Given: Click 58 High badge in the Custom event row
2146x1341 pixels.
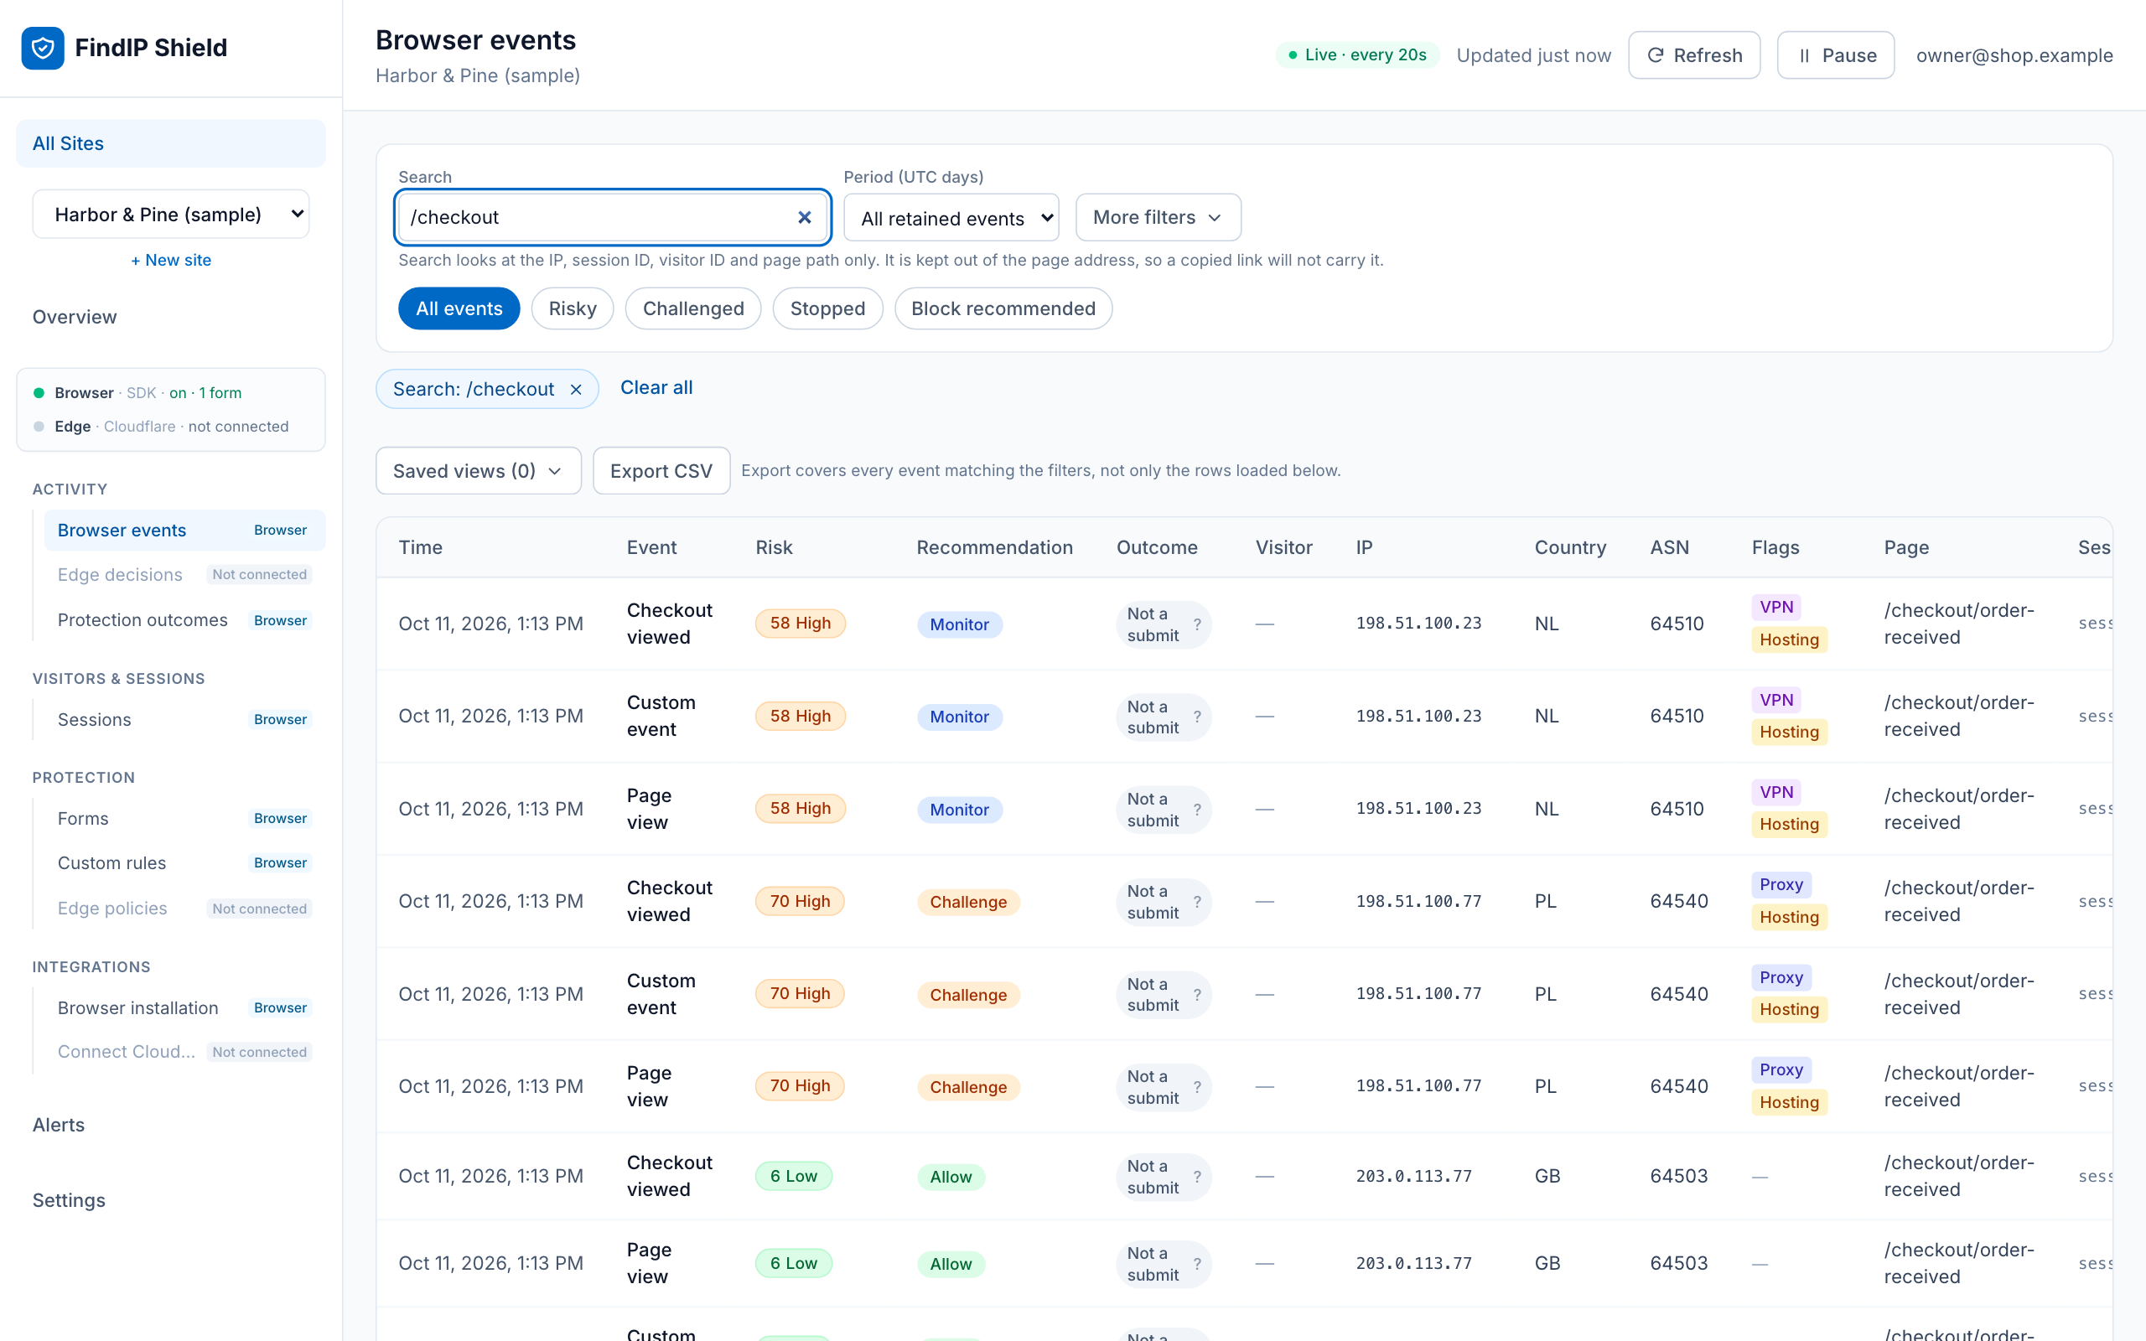Looking at the screenshot, I should [800, 716].
